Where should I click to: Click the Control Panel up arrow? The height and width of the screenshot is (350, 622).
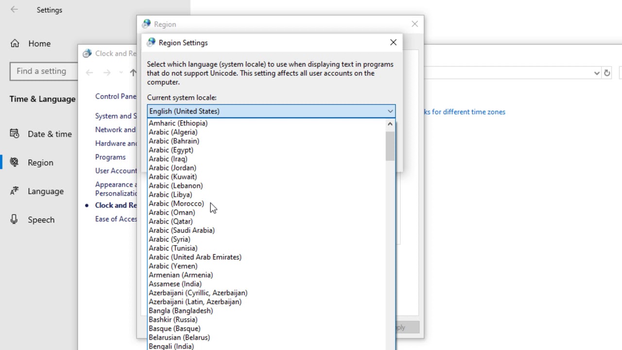tap(133, 72)
